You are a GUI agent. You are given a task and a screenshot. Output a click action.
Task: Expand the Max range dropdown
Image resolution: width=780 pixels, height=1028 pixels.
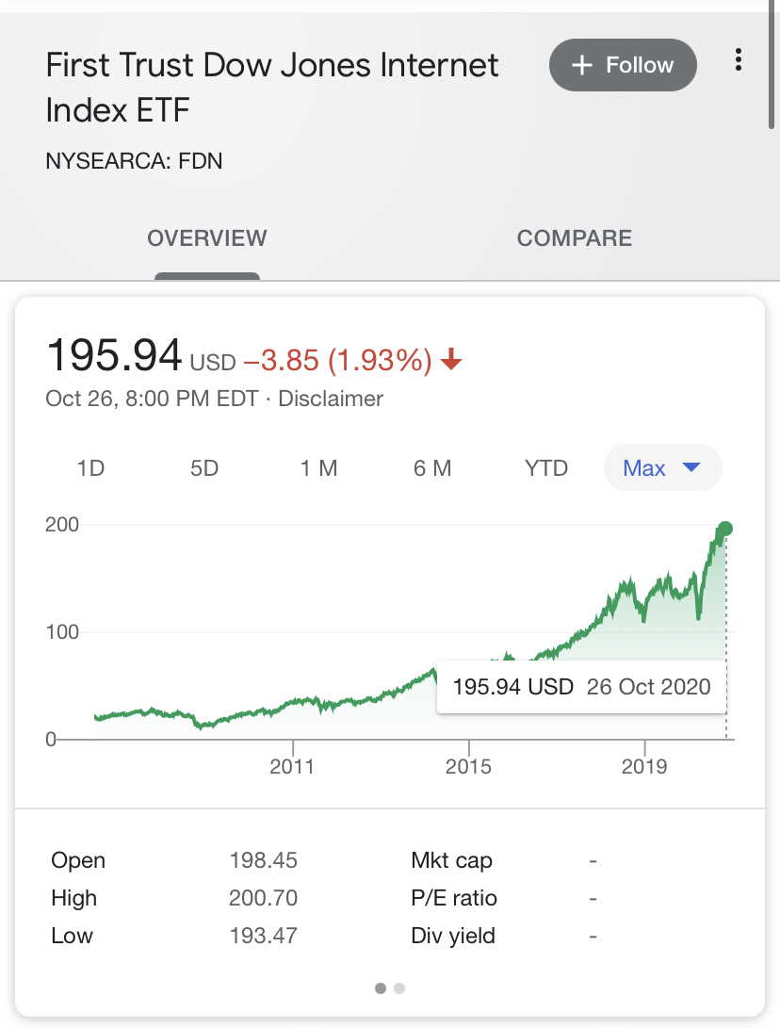pyautogui.click(x=662, y=468)
